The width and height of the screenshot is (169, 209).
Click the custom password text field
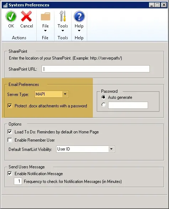[128, 105]
